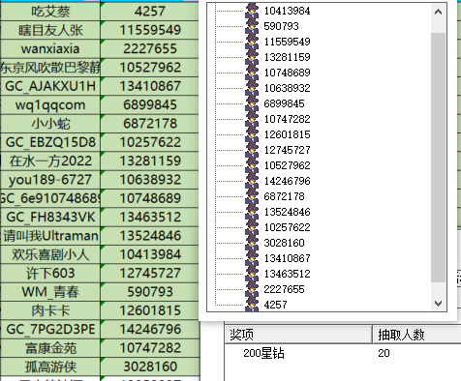
Task: Click spreadsheet cell 瞎目友人张
Action: click(x=50, y=30)
